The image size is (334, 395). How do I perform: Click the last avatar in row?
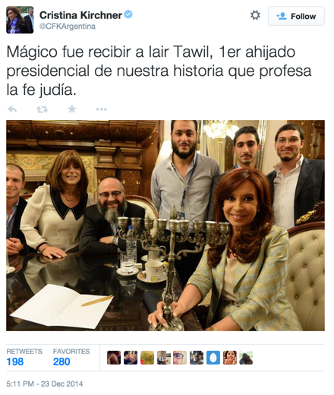coord(246,358)
